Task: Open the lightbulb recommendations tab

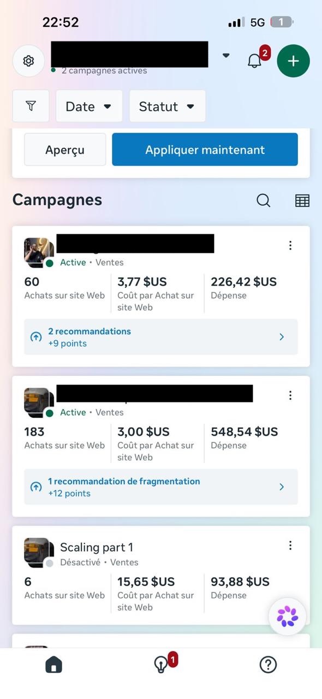Action: 161,665
